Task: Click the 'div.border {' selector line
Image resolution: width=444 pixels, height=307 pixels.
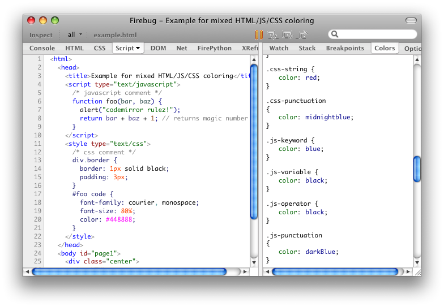Action: (x=95, y=160)
